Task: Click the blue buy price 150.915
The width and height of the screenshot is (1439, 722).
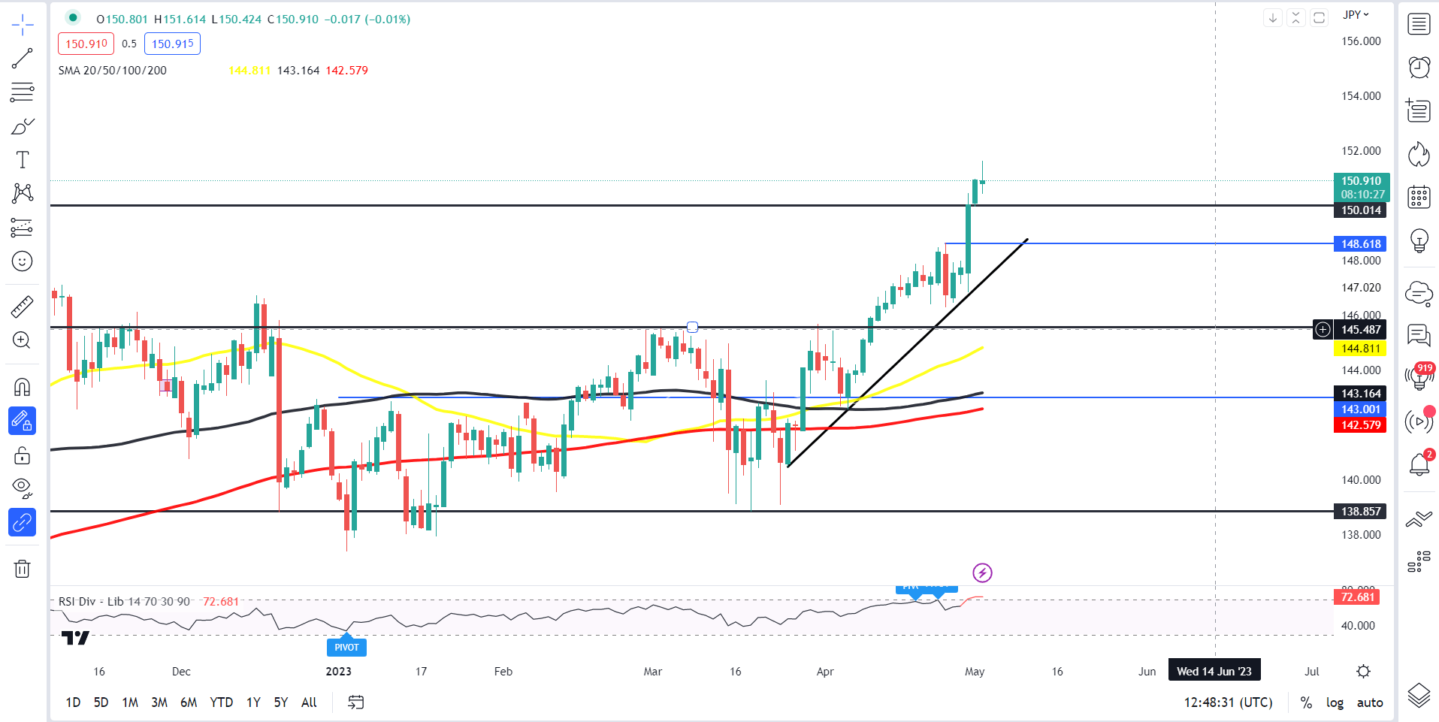Action: (x=172, y=44)
